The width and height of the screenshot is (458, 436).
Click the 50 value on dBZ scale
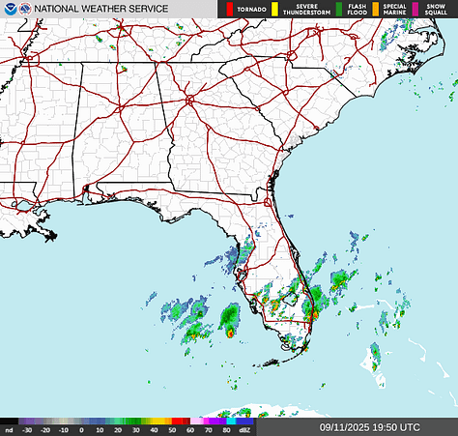(172, 430)
